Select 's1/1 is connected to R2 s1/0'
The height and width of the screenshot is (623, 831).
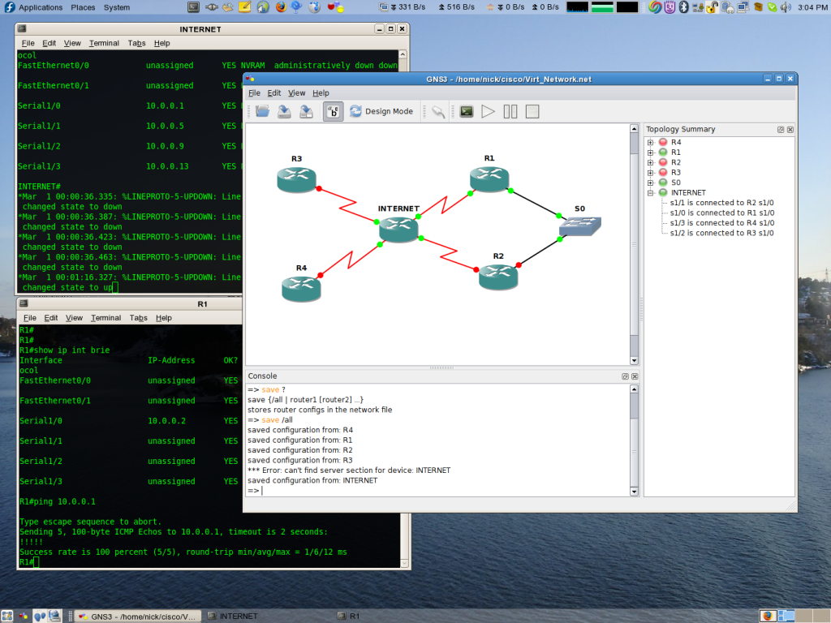(721, 203)
